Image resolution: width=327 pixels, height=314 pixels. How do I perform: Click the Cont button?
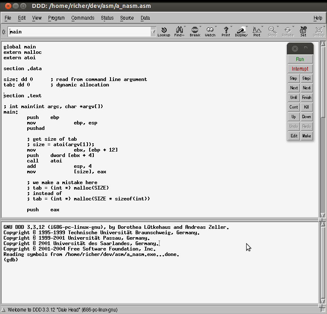pos(294,107)
